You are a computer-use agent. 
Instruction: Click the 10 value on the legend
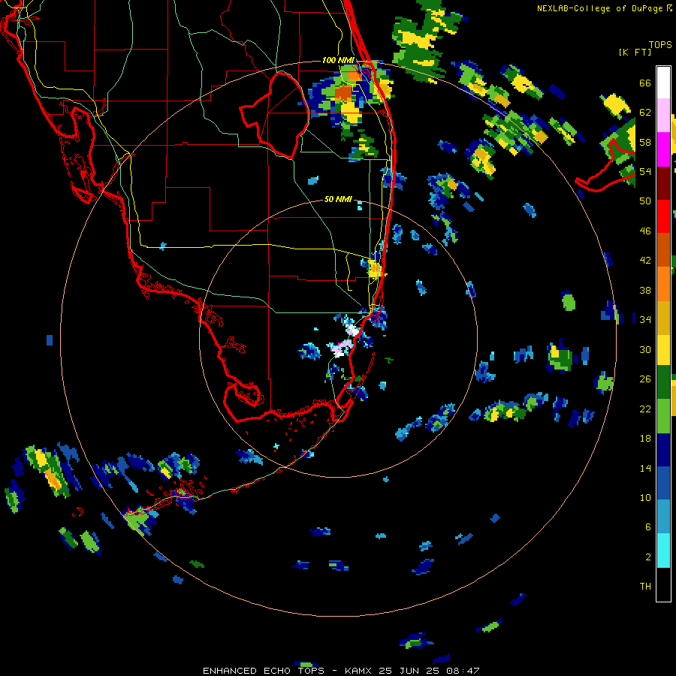coord(645,497)
